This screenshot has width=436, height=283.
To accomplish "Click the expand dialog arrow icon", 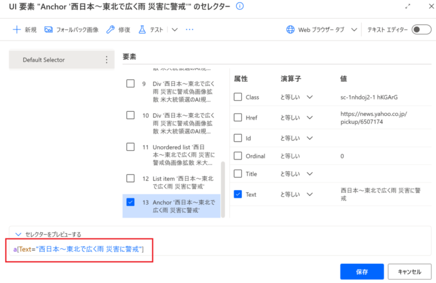I will pos(408,6).
